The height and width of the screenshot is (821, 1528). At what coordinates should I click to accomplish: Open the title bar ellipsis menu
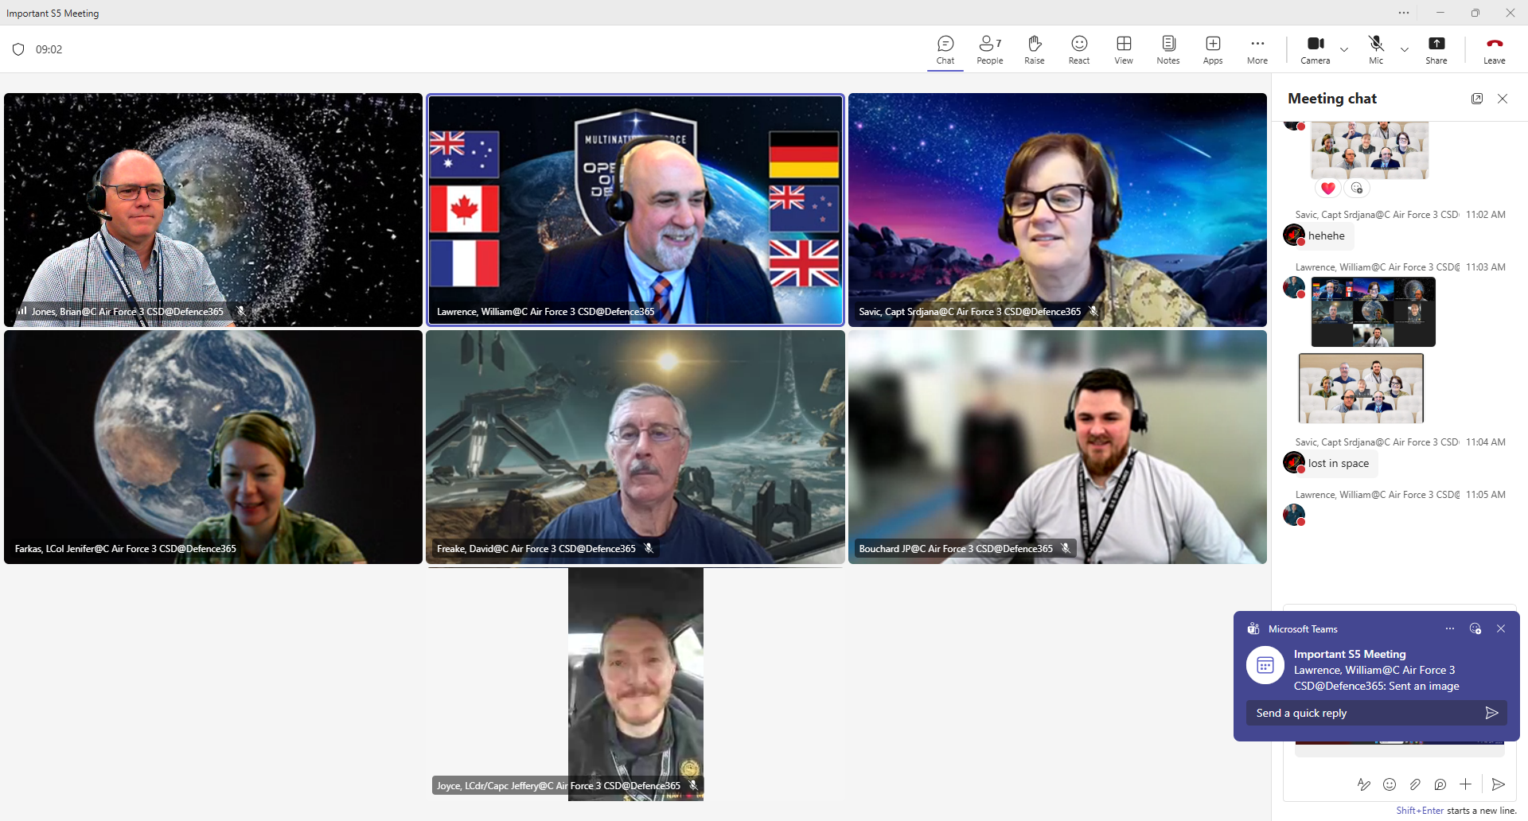(x=1404, y=13)
